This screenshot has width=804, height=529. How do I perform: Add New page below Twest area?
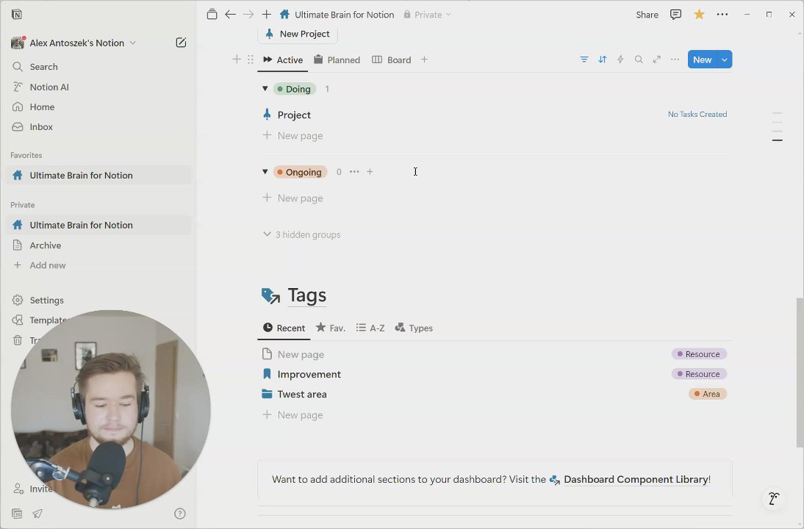coord(292,415)
